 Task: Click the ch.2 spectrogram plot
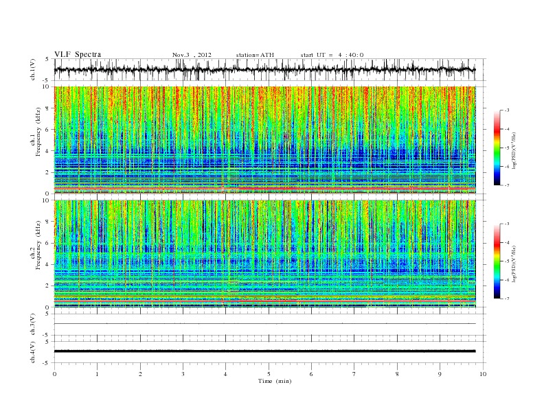264,254
